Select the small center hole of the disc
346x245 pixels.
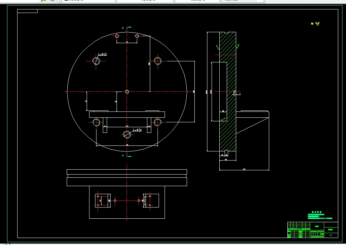point(127,91)
